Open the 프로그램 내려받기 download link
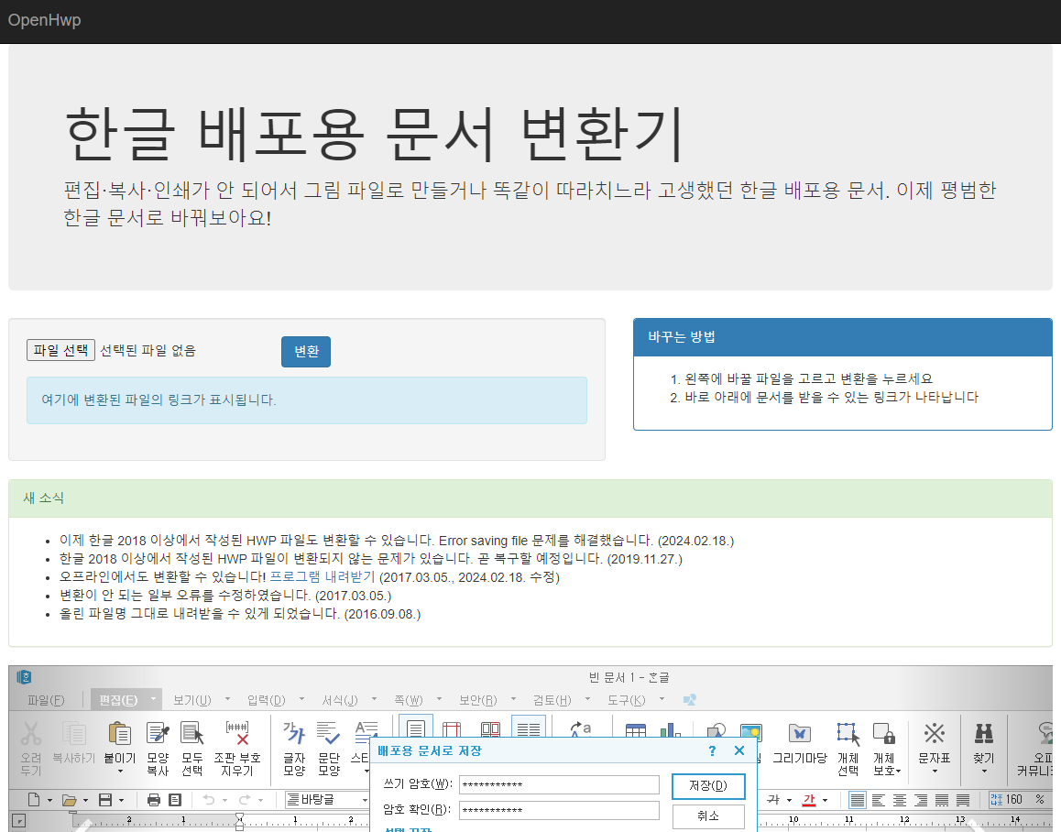 pyautogui.click(x=323, y=576)
